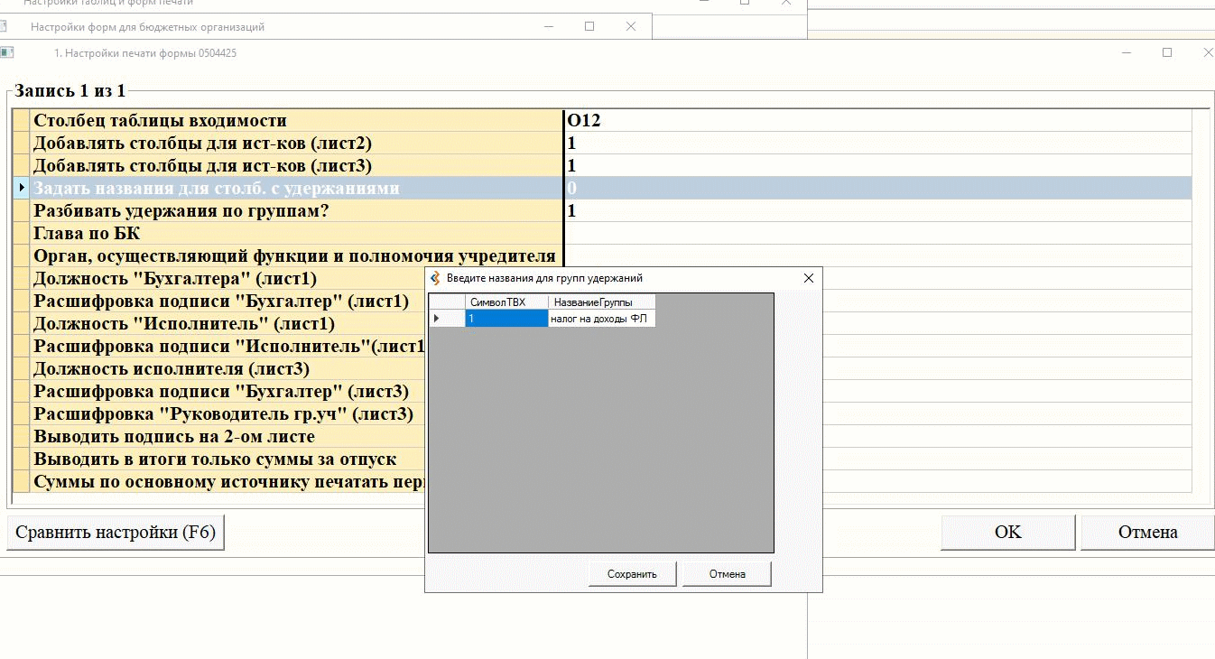This screenshot has width=1215, height=659.
Task: Close the 'Настройки форм для бюджетных организаций' window
Action: coord(631,27)
